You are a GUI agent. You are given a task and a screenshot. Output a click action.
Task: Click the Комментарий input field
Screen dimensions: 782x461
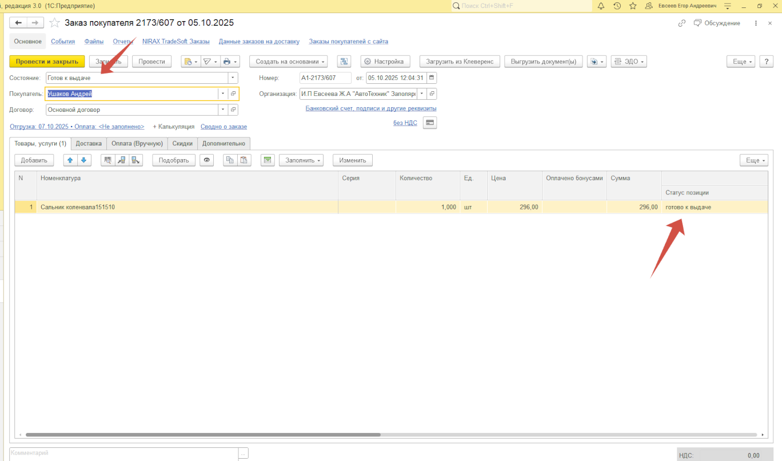coord(123,453)
